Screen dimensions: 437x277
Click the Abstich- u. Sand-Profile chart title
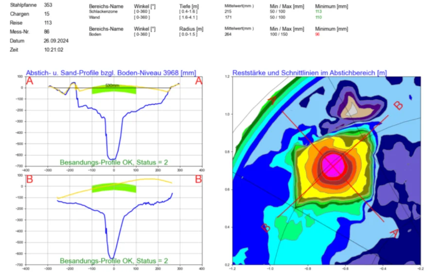click(x=110, y=72)
